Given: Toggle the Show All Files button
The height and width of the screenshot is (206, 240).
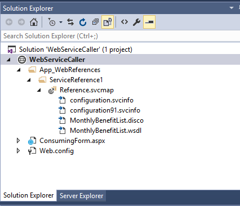Looking at the screenshot, I should click(108, 22).
